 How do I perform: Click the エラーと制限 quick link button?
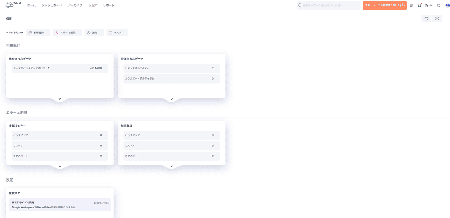67,33
